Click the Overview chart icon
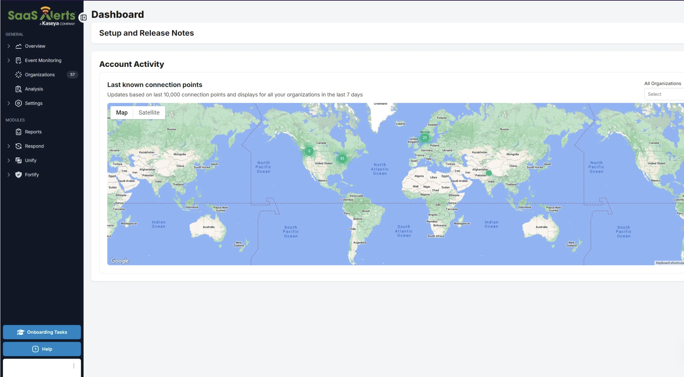 click(19, 46)
